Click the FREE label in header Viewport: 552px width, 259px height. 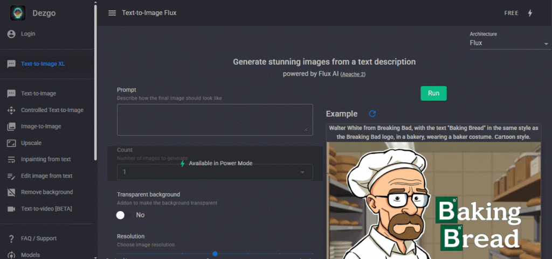511,13
